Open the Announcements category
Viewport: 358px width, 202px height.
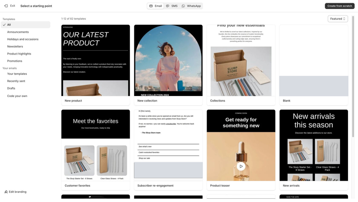point(18,32)
